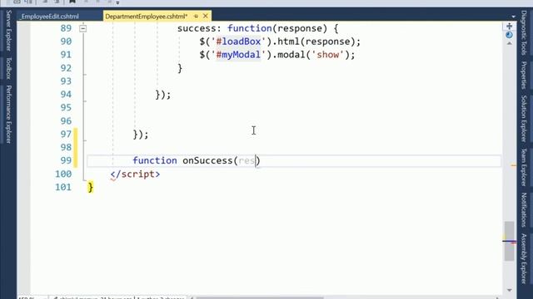Open the Team Explorer side panel
This screenshot has width=533, height=299.
[x=524, y=167]
